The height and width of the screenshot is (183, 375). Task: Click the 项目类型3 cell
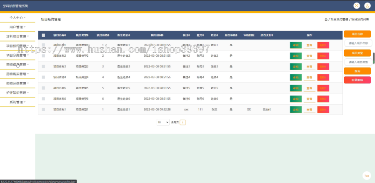[82, 67]
